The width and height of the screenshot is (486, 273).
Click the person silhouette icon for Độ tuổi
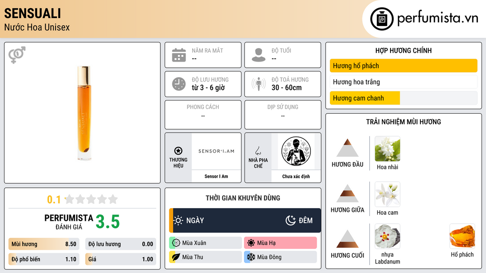tap(259, 55)
